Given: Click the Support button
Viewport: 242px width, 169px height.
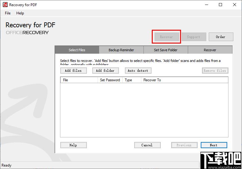Looking at the screenshot, I should click(194, 37).
